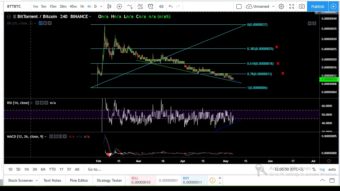Toggle percent scale mode
Image resolution: width=340 pixels, height=191 pixels.
(314, 169)
